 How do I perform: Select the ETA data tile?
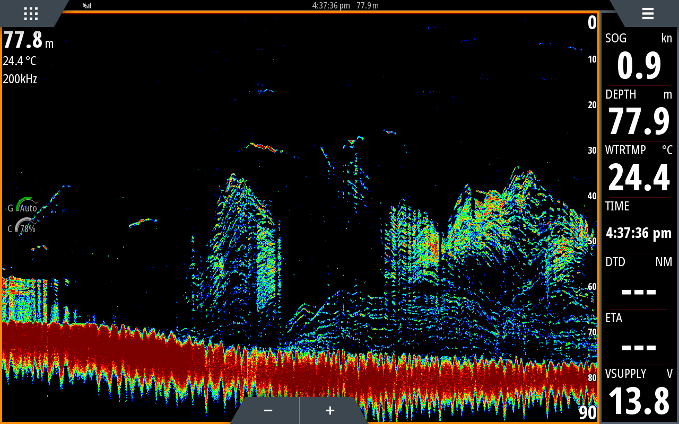coord(639,338)
